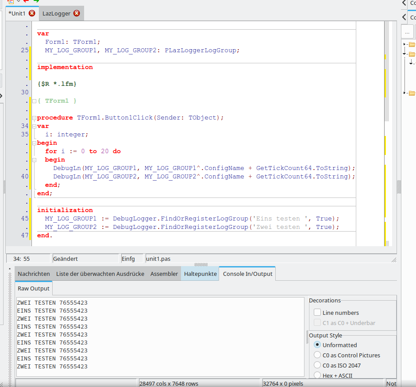Collapse the for-loop begin block fold marker
Image resolution: width=416 pixels, height=387 pixels.
34,160
